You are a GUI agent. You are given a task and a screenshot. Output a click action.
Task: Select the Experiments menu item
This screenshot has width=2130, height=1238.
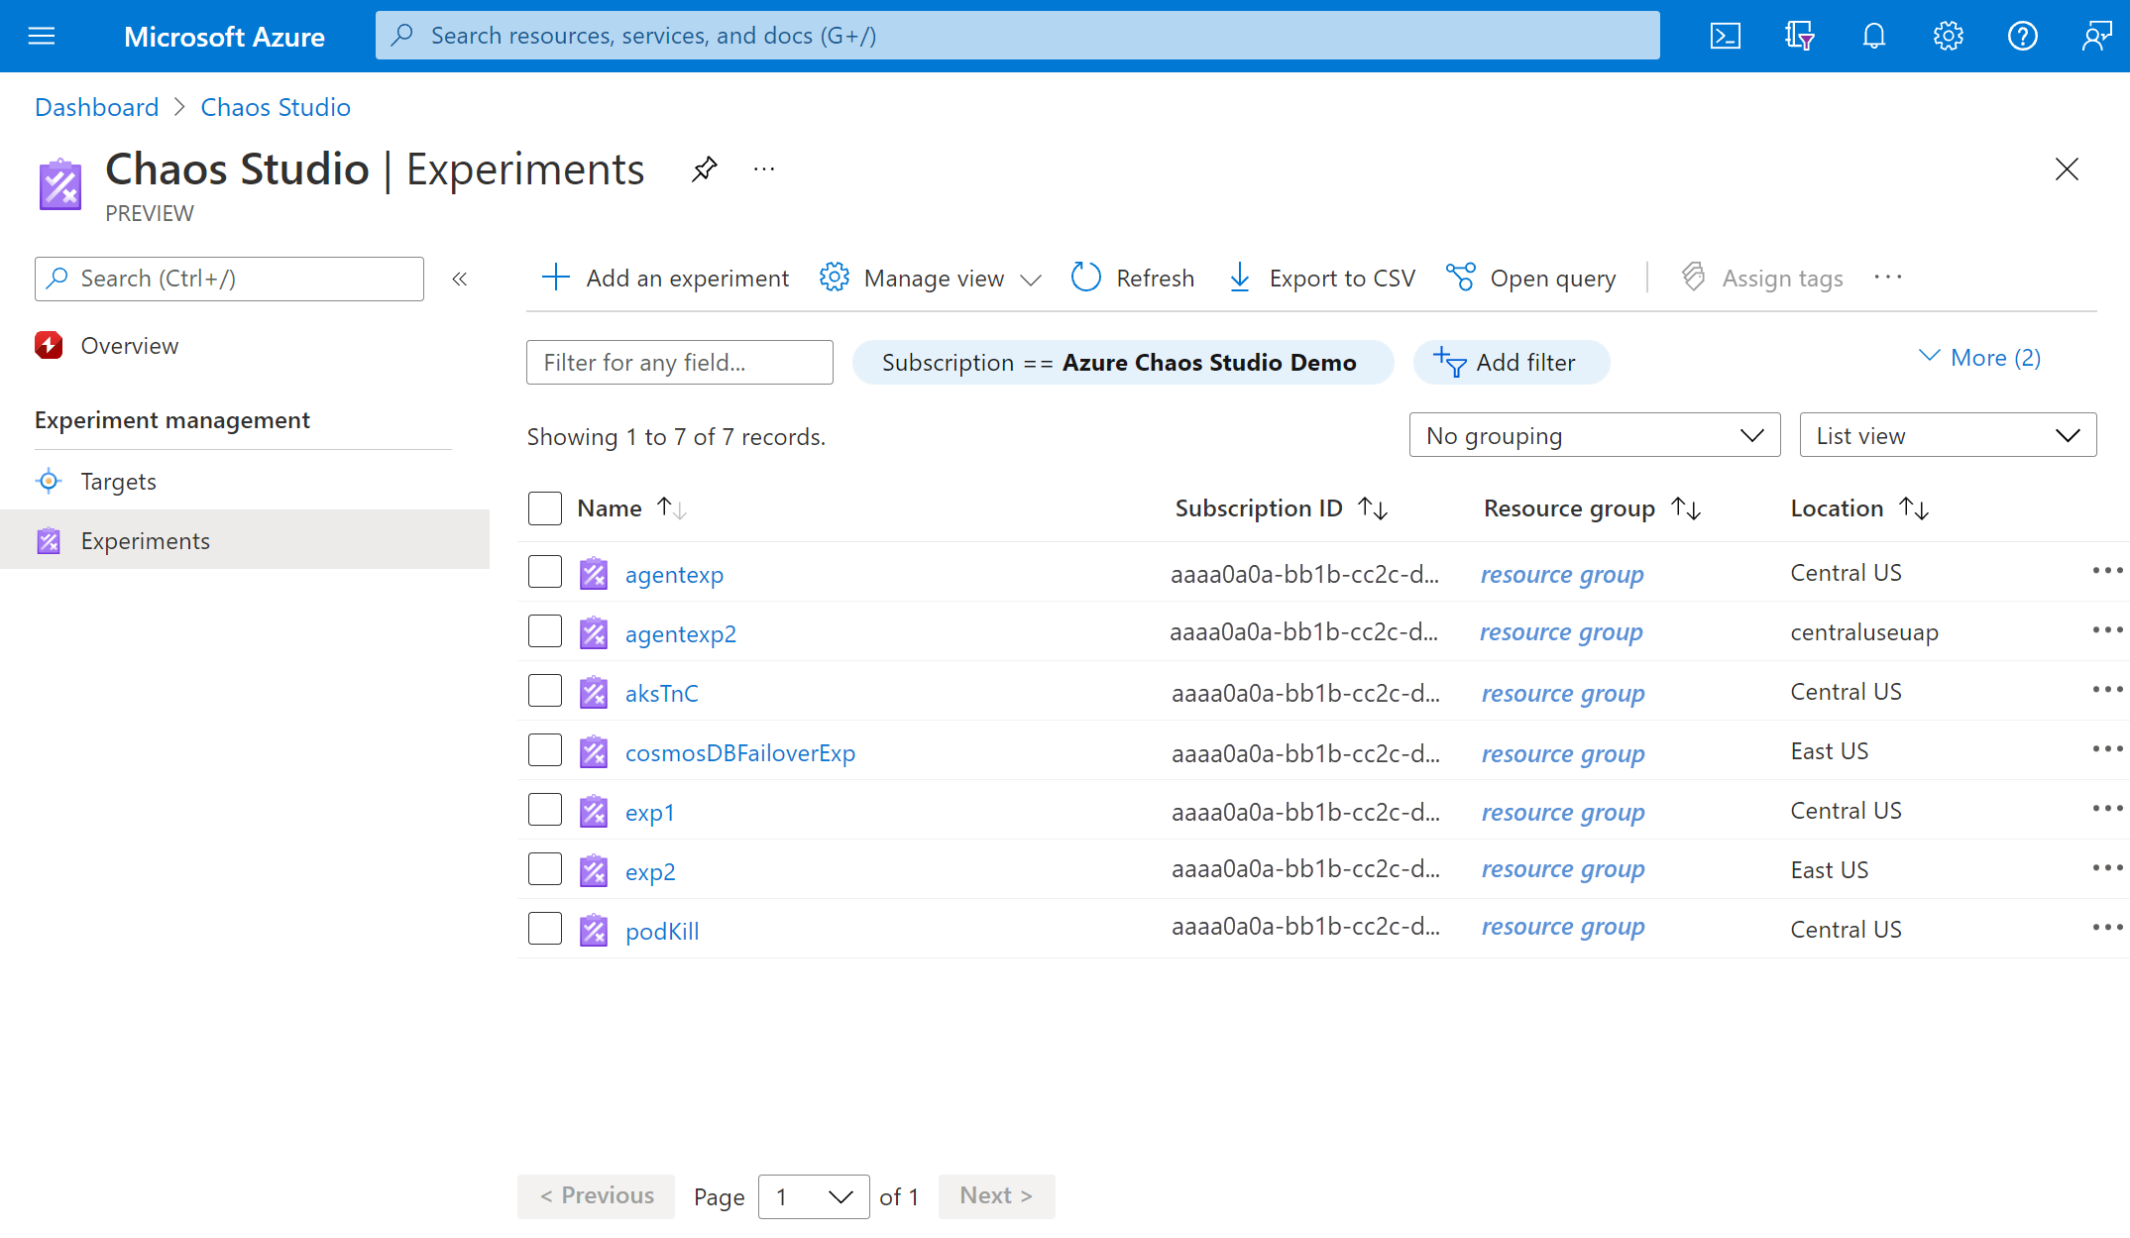pos(146,539)
